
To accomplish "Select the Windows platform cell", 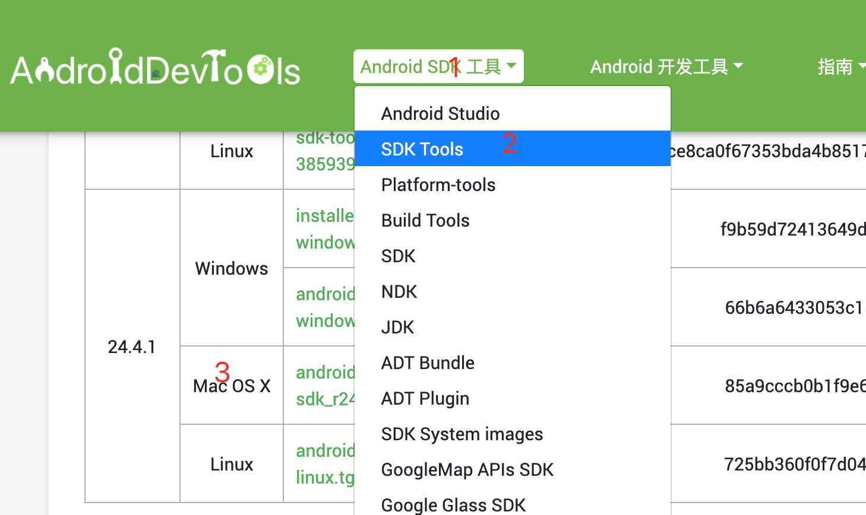I will click(x=232, y=268).
